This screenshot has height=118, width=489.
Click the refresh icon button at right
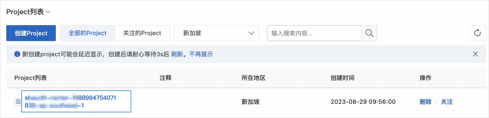click(477, 33)
